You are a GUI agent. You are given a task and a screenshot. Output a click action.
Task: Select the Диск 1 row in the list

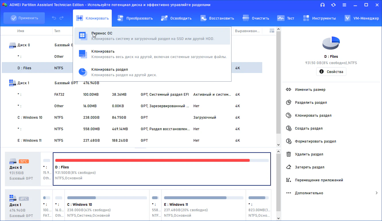click(132, 83)
